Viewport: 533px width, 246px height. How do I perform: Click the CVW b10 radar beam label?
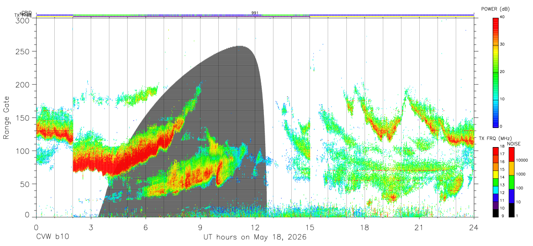pyautogui.click(x=52, y=237)
